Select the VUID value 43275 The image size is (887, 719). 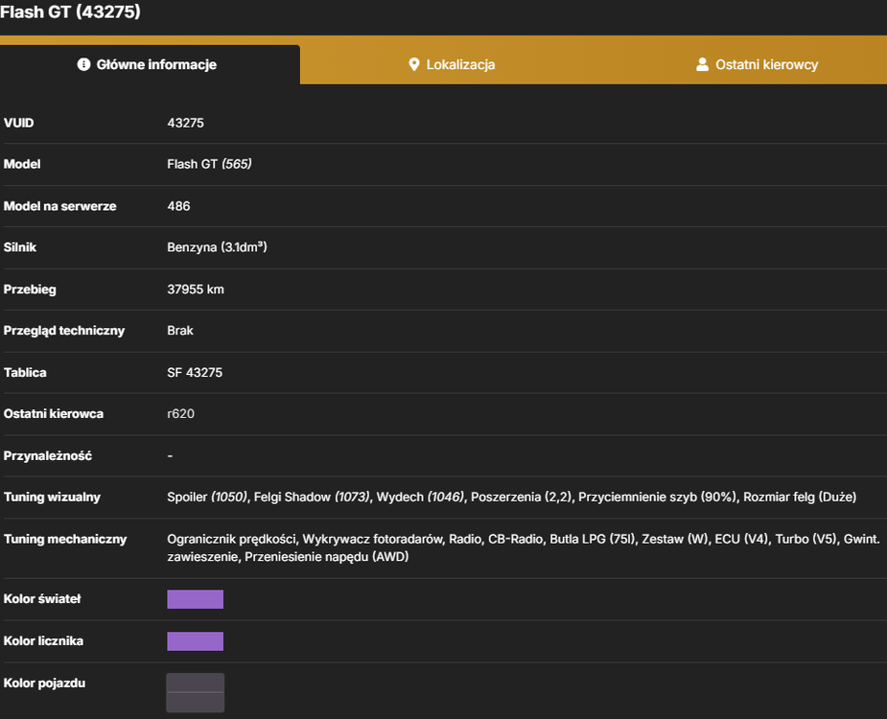185,123
